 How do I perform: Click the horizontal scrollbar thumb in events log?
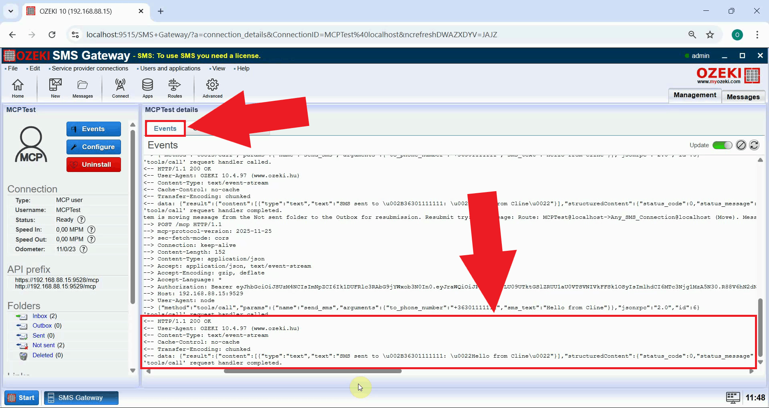point(312,371)
